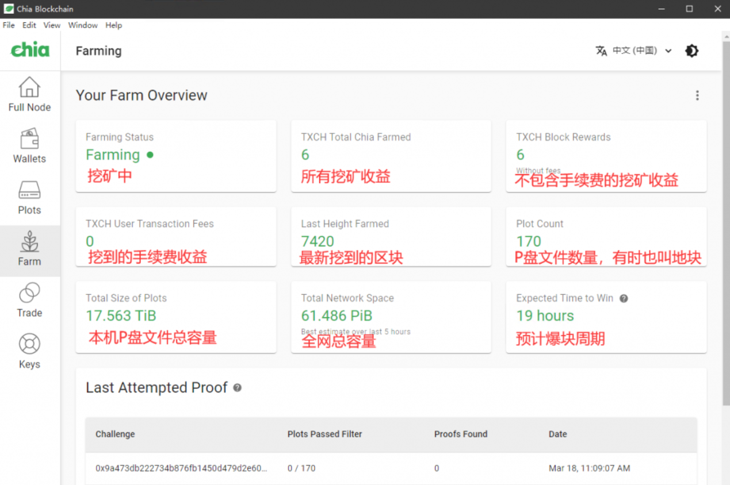Go to Plots via the drive icon
Viewport: 730px width, 485px height.
29,190
